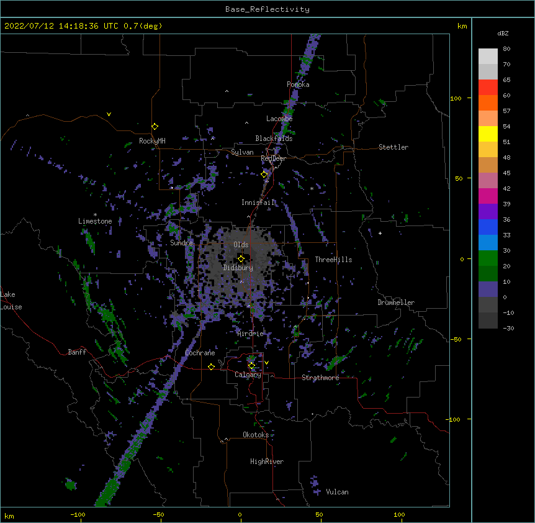535x523 pixels.
Task: Click the white asterisk marker east of Innisfail
Action: [312, 188]
